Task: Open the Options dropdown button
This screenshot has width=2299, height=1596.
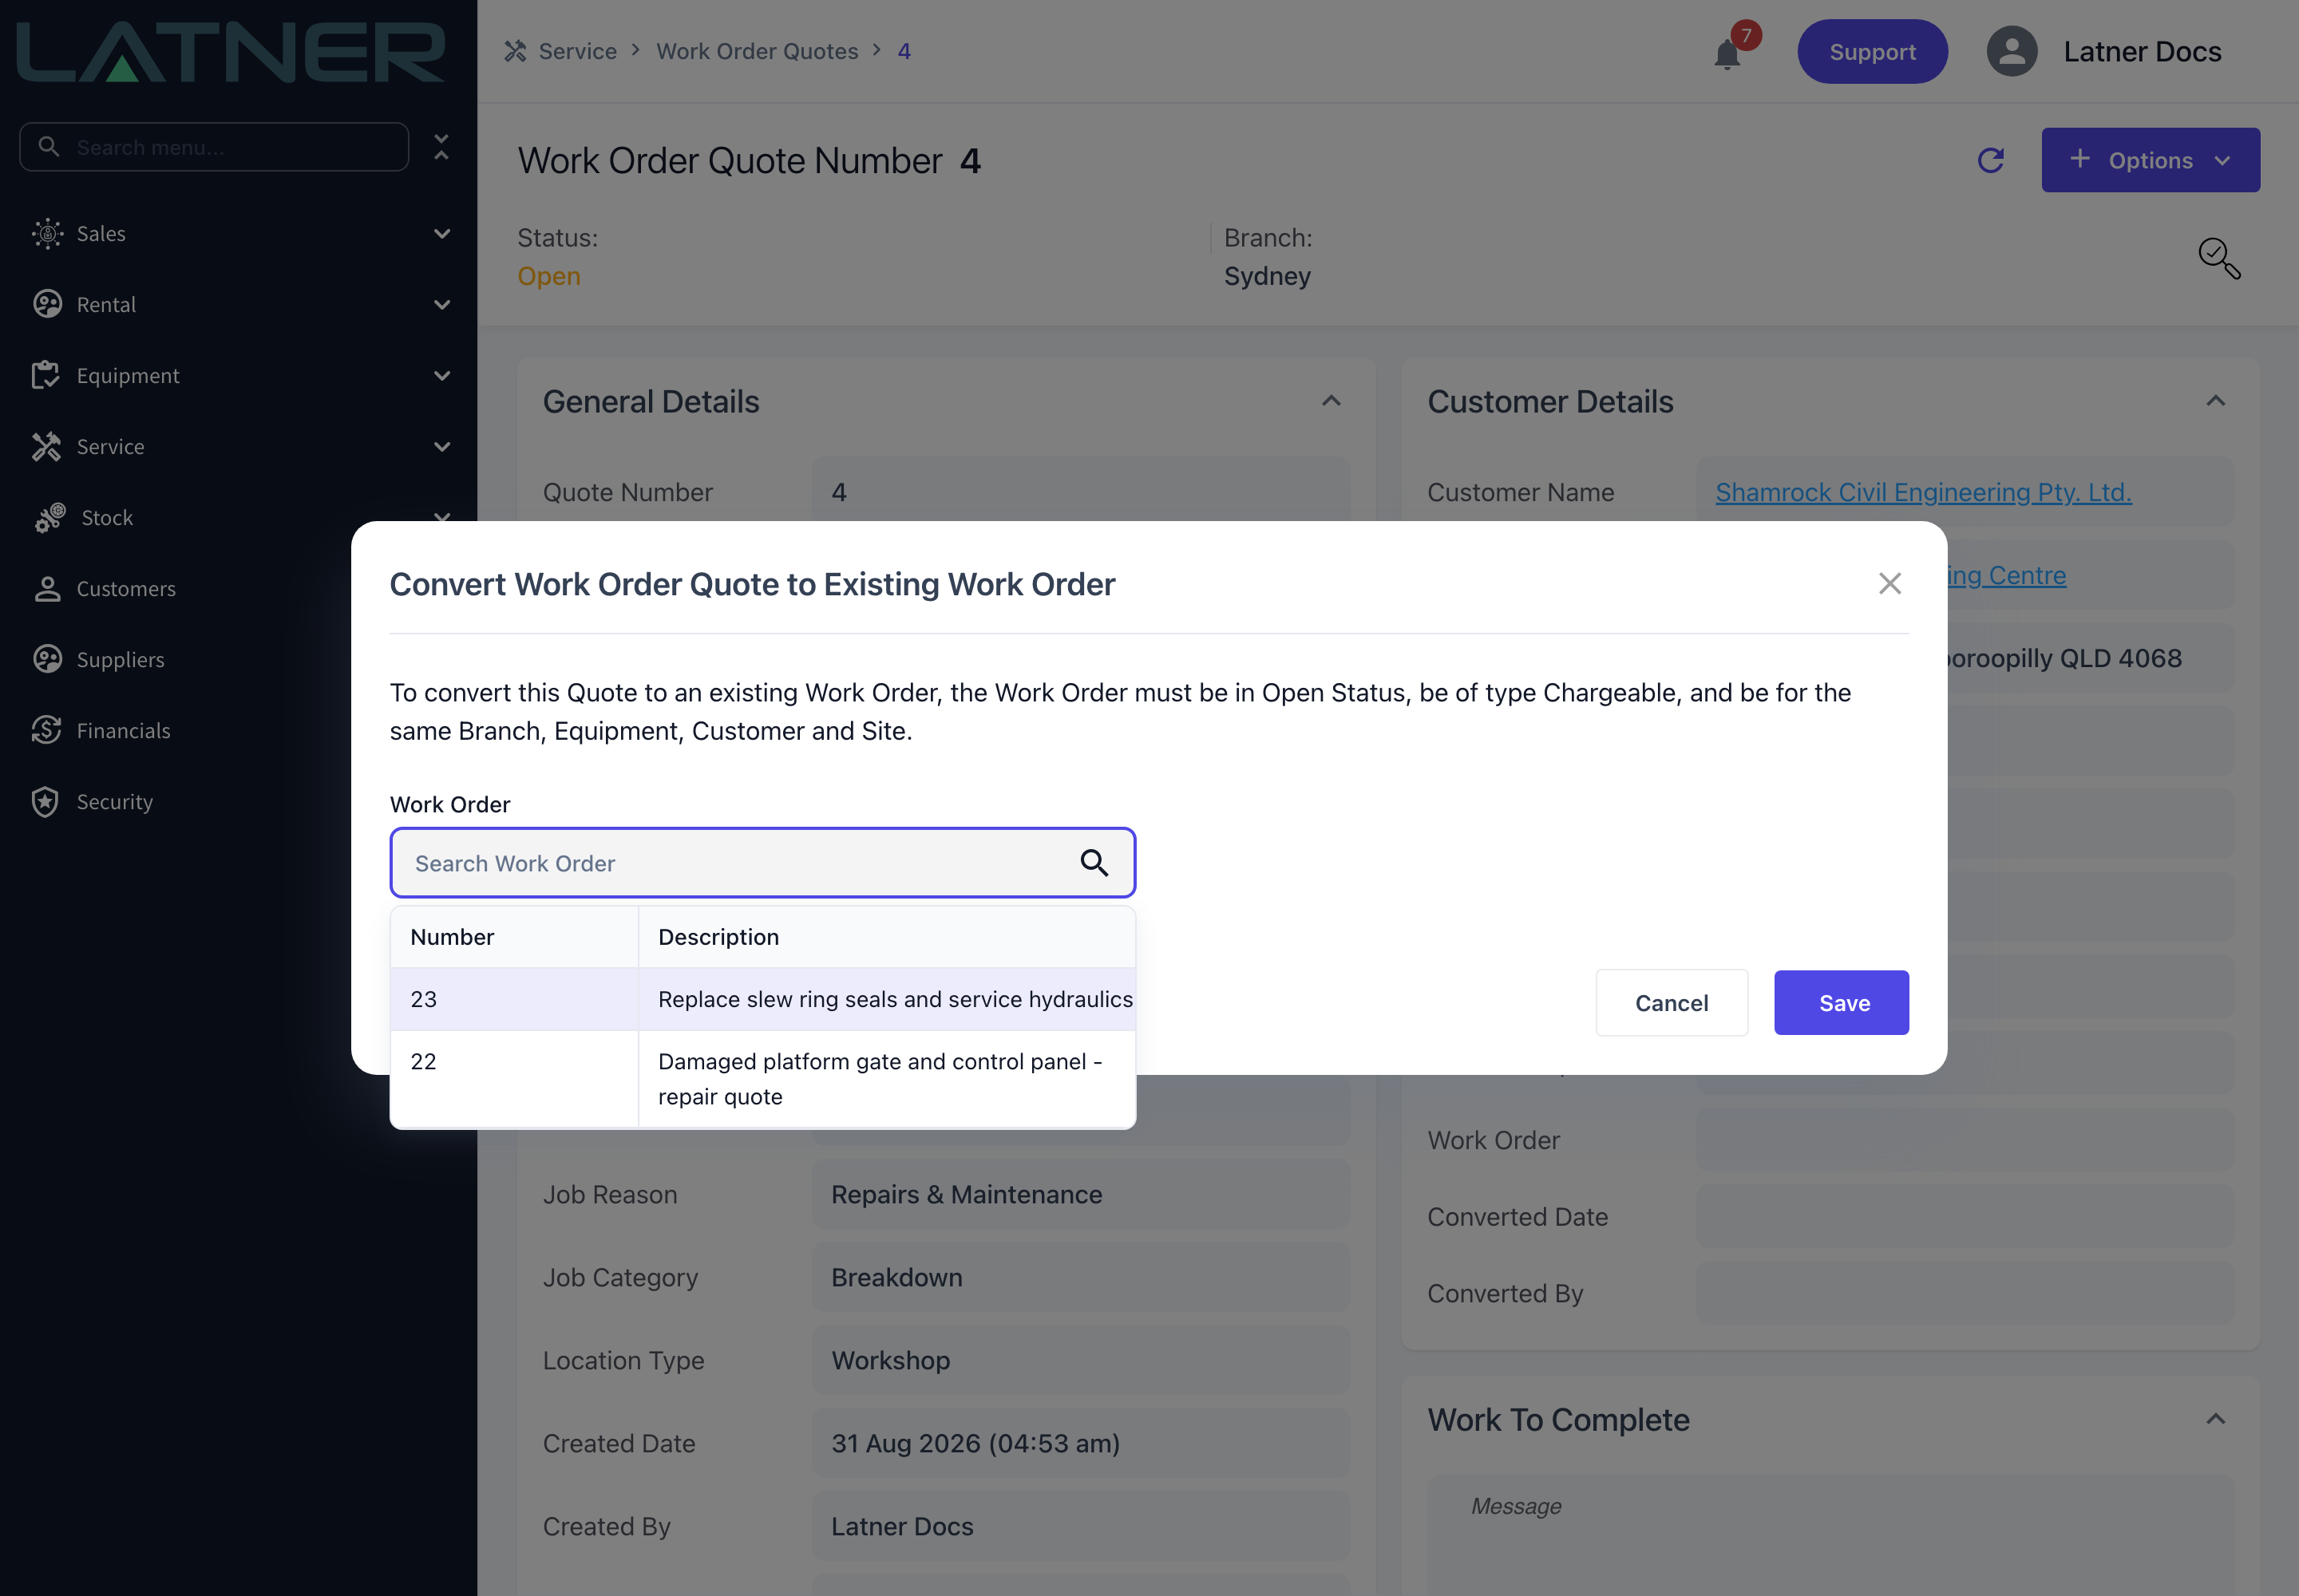Action: 2150,160
